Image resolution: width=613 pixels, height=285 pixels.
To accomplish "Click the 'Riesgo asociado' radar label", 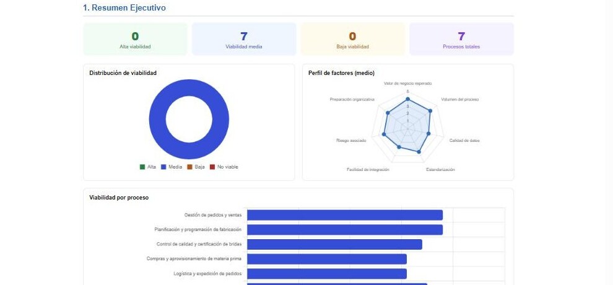I will coord(351,141).
